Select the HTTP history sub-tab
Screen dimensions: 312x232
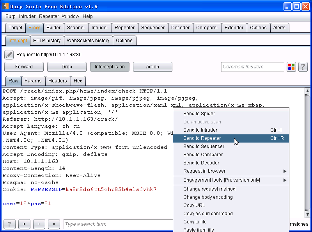47,41
